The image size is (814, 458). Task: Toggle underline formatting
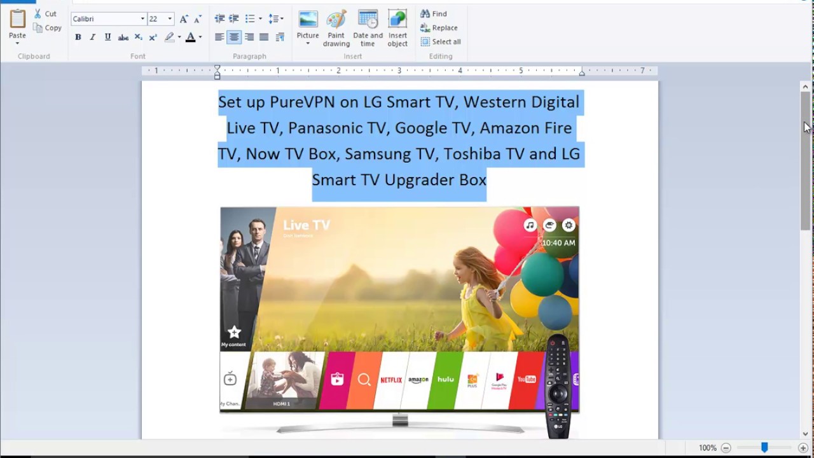click(107, 38)
